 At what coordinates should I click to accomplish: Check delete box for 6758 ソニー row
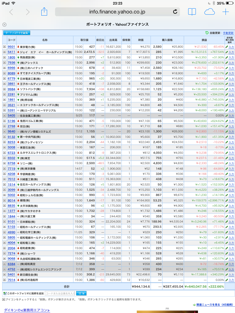(4, 163)
